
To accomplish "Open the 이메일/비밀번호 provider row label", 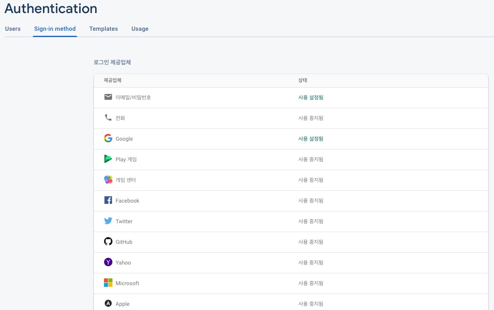I will pyautogui.click(x=133, y=97).
